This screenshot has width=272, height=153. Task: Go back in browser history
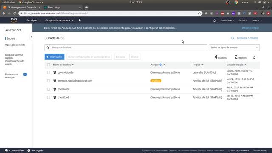click(4, 13)
